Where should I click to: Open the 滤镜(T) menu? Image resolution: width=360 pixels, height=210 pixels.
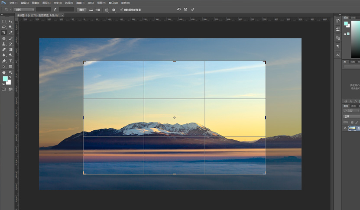(80, 3)
